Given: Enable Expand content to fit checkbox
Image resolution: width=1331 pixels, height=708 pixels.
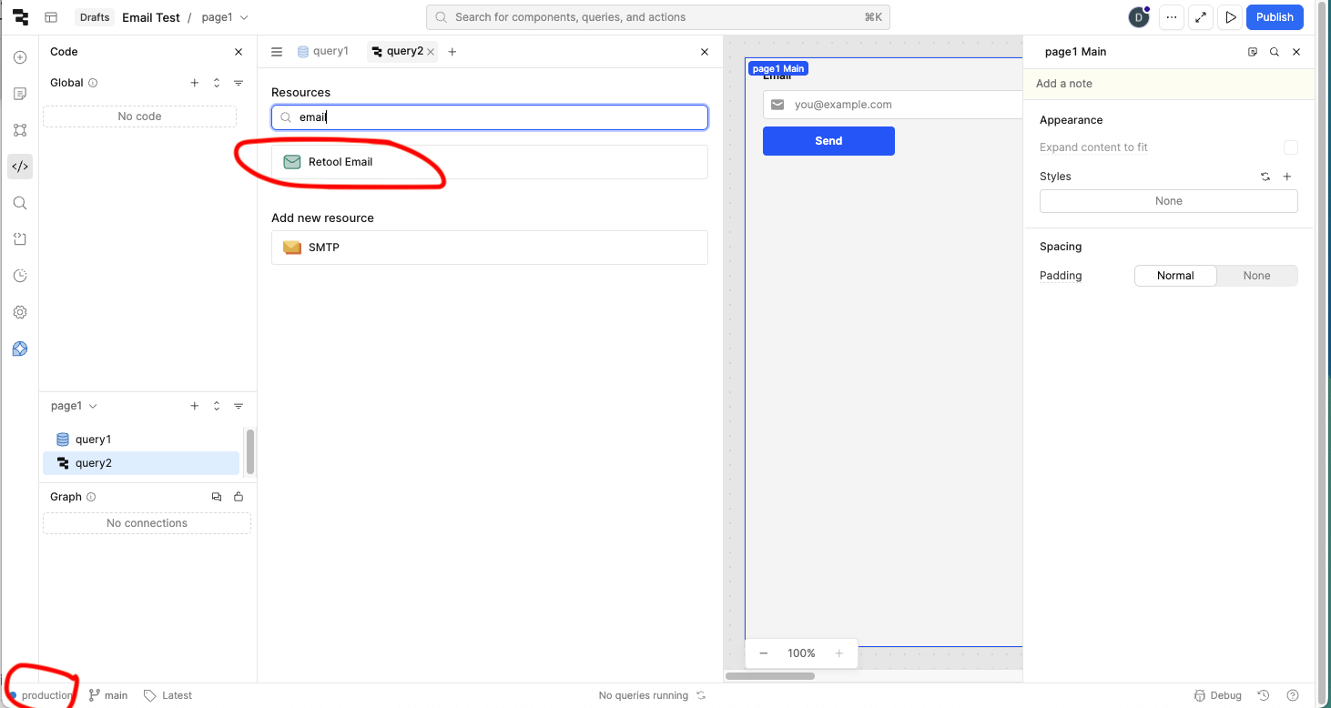Looking at the screenshot, I should tap(1290, 147).
